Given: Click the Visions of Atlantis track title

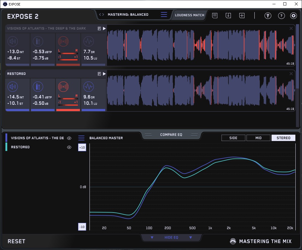Looking at the screenshot, I should tap(46, 28).
